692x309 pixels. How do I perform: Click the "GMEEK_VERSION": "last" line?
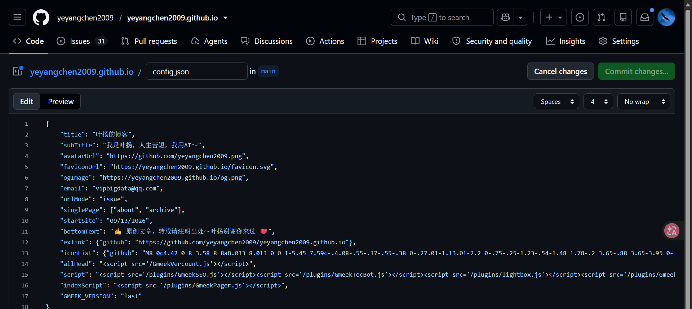click(101, 296)
